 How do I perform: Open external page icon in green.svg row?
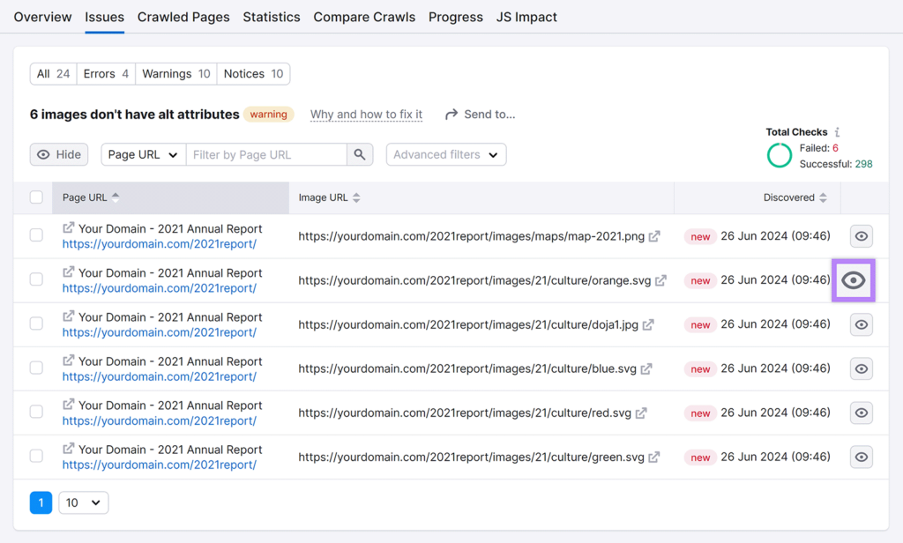click(x=69, y=448)
